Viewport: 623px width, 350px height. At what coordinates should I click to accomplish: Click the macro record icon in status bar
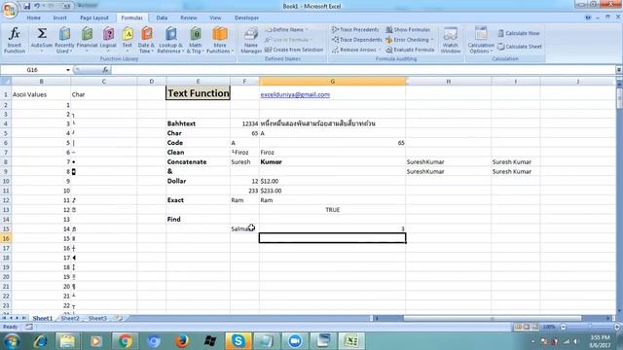(x=29, y=327)
